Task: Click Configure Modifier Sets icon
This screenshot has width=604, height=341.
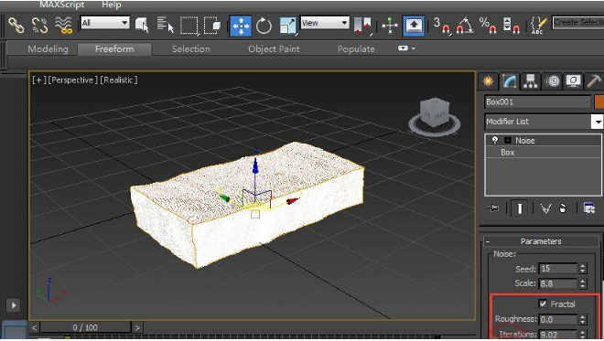Action: (589, 208)
